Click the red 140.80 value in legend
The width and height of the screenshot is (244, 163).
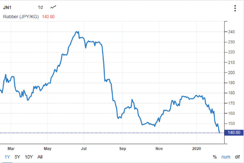point(48,16)
